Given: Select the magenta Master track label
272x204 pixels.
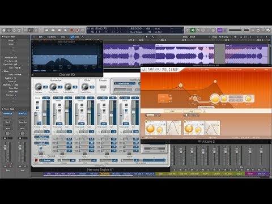Looking at the screenshot, I should pyautogui.click(x=250, y=173).
